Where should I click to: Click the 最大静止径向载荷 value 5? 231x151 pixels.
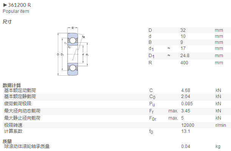point(182,118)
